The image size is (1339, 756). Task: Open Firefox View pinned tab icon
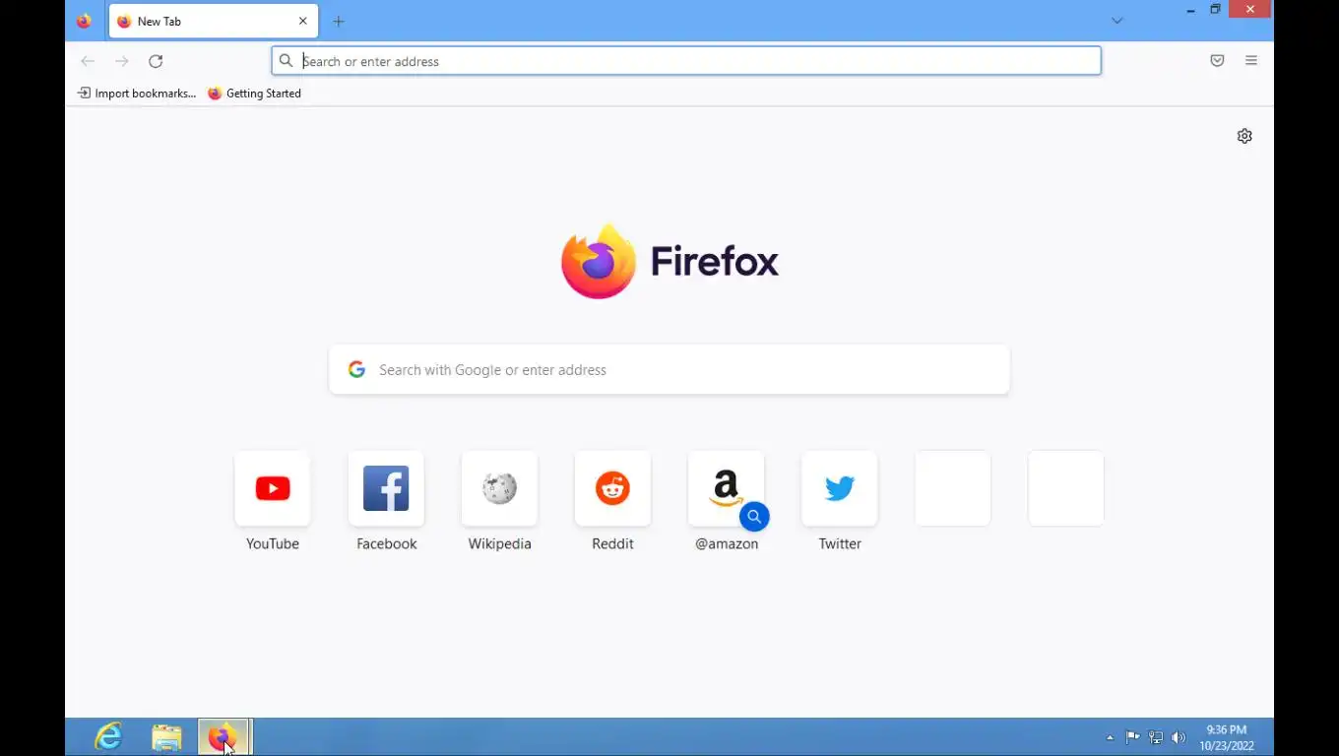tap(84, 21)
